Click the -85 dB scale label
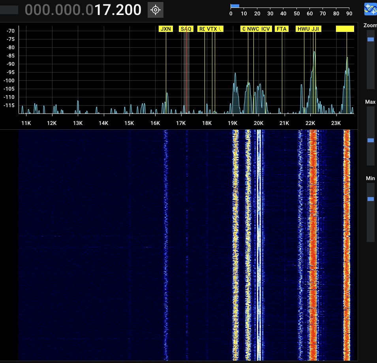This screenshot has width=377, height=363. (11, 56)
